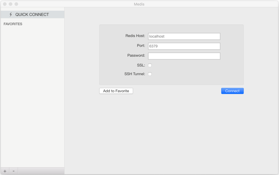Click the SSL label text
Screen dimensions: 279x175
pyautogui.click(x=141, y=65)
